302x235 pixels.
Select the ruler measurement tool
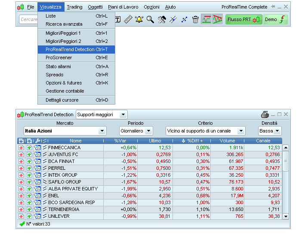coord(128,19)
